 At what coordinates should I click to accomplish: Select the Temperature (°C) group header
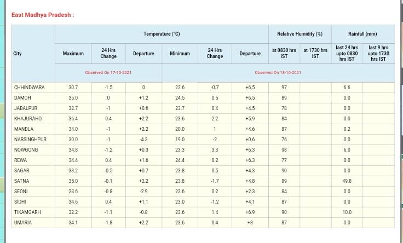(162, 34)
